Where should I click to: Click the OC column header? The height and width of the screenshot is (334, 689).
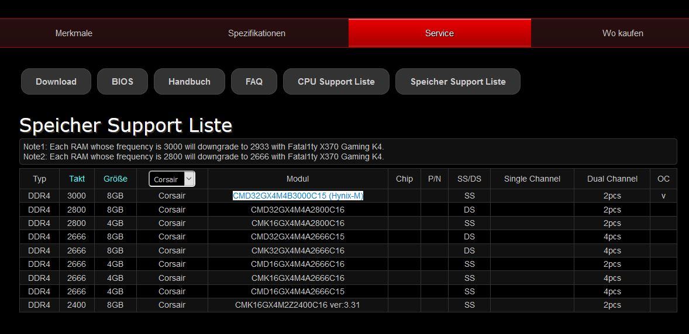tap(663, 179)
